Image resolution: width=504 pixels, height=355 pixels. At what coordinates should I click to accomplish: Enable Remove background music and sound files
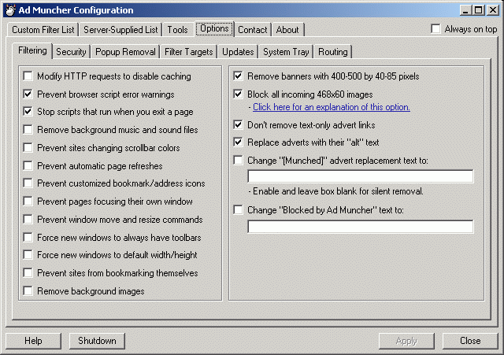coord(28,129)
